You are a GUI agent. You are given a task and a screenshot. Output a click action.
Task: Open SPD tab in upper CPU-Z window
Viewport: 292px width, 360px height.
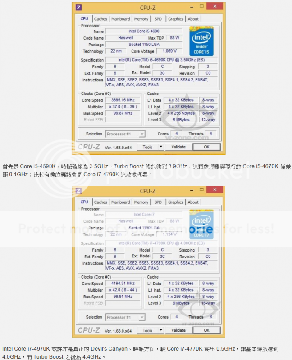click(158, 19)
